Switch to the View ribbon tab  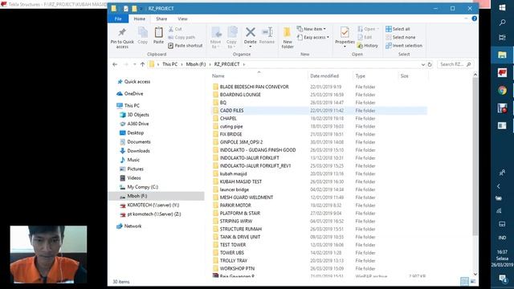click(182, 19)
